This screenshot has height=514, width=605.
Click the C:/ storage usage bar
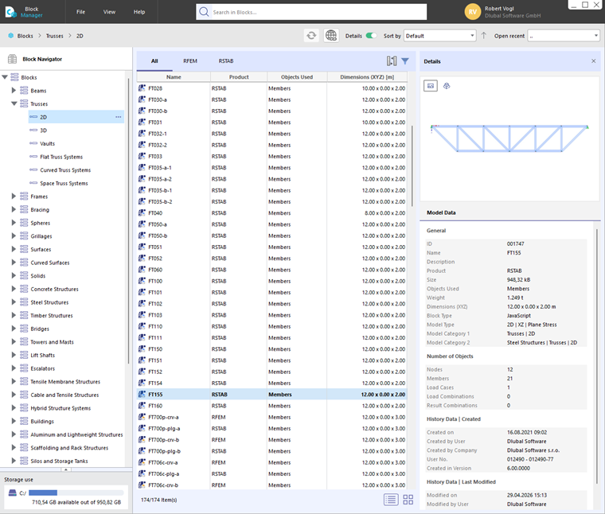tap(76, 493)
